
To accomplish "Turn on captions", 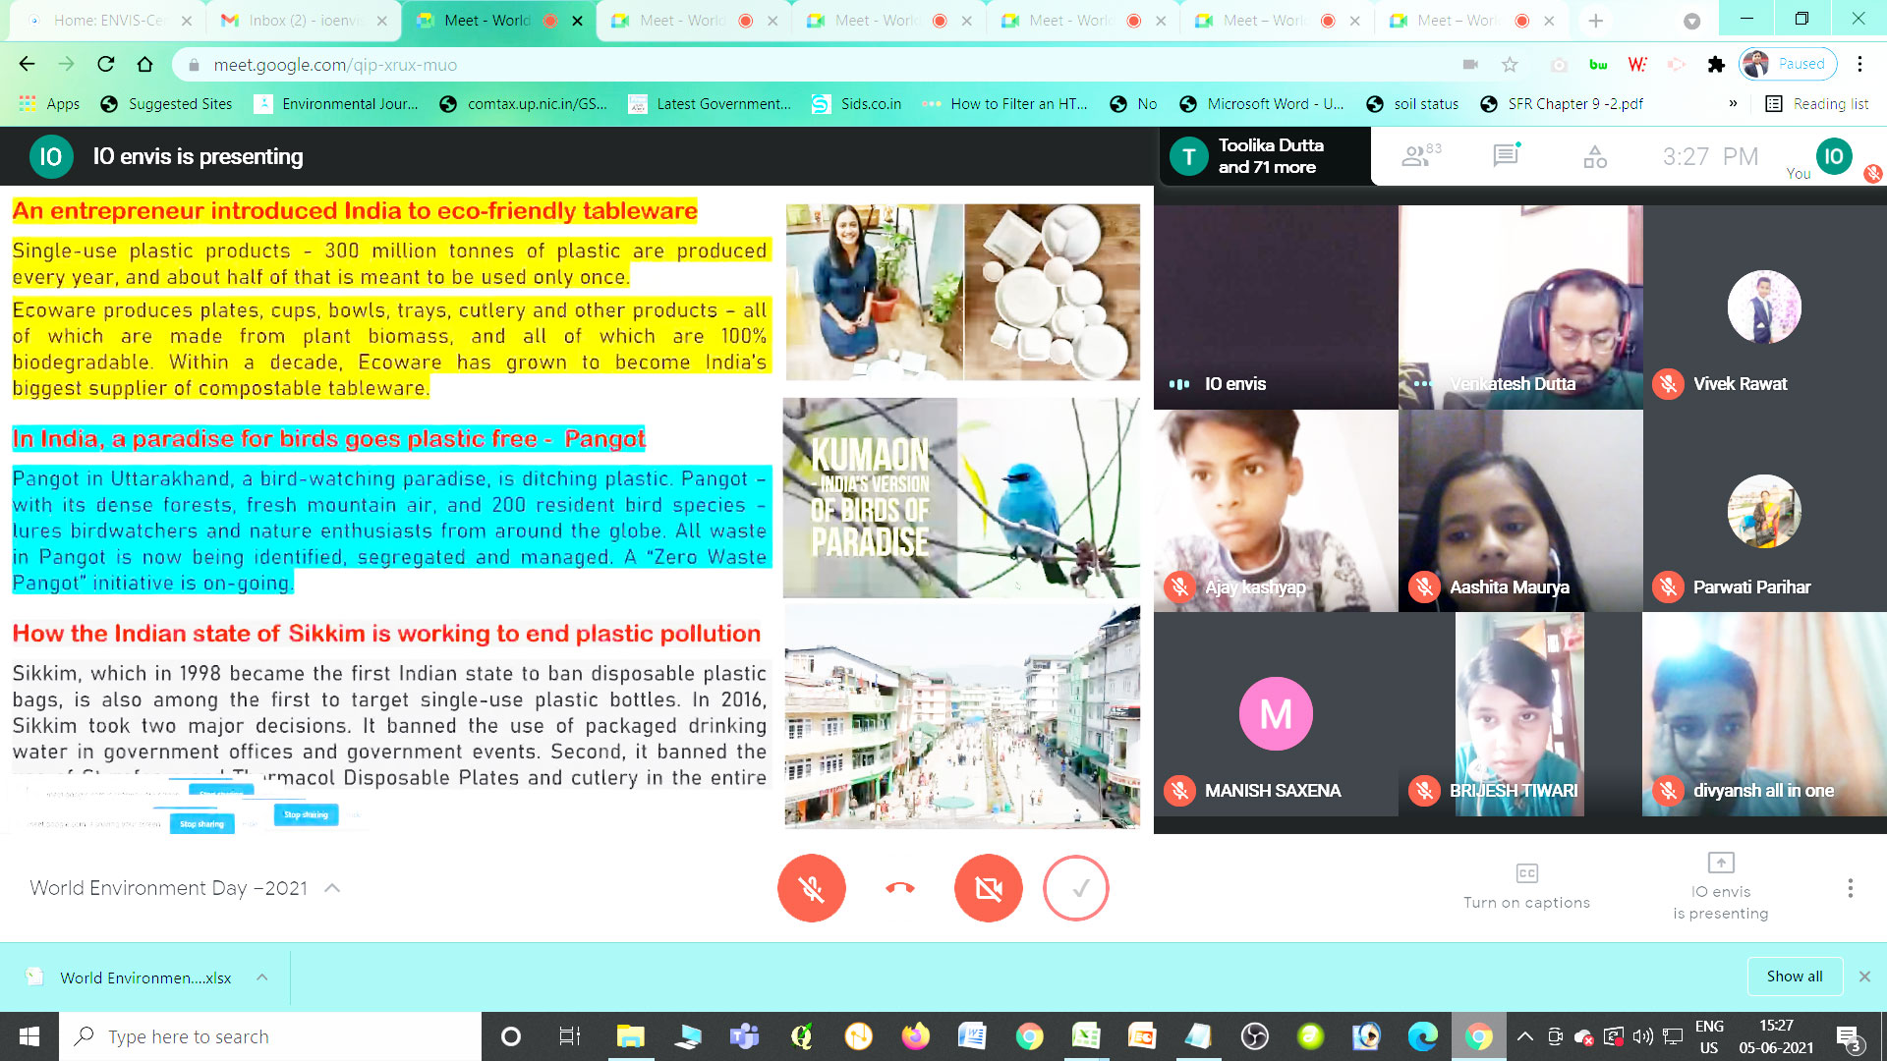I will [1526, 887].
